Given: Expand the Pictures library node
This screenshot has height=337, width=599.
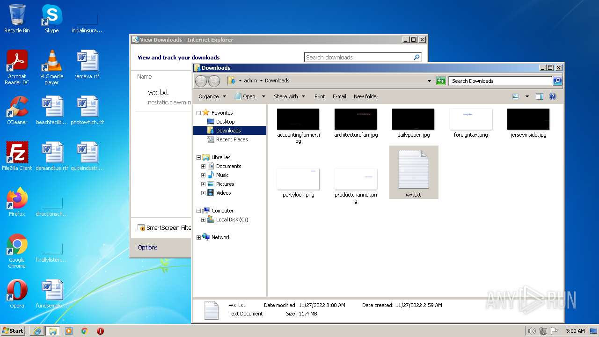Looking at the screenshot, I should pos(203,184).
